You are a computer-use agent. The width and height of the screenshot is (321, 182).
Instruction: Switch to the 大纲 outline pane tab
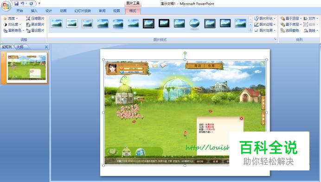[x=20, y=47]
